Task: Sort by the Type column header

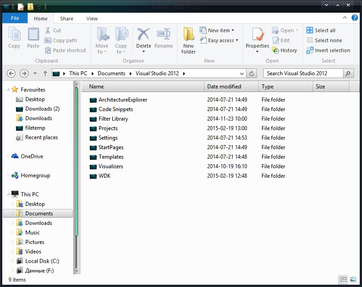Action: (x=286, y=87)
